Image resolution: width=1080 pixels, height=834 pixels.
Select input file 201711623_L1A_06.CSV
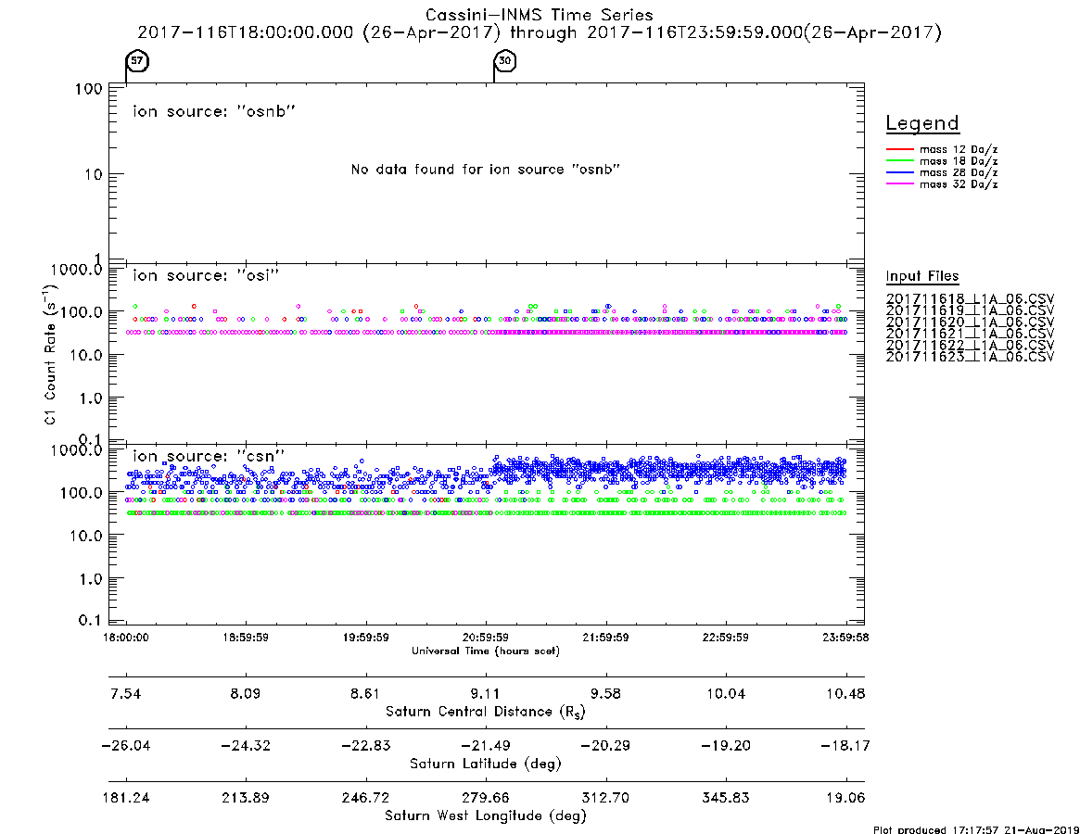coord(970,357)
